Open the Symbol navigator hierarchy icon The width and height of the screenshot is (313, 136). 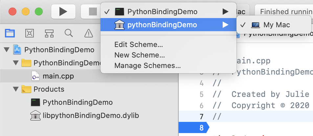49,33
